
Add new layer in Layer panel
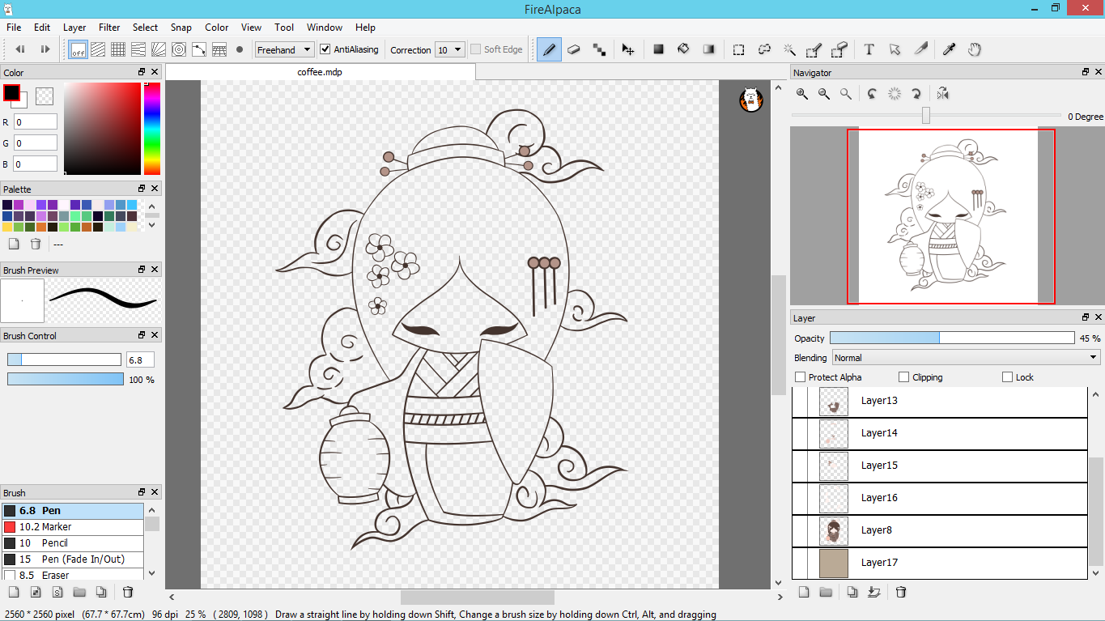coord(804,592)
